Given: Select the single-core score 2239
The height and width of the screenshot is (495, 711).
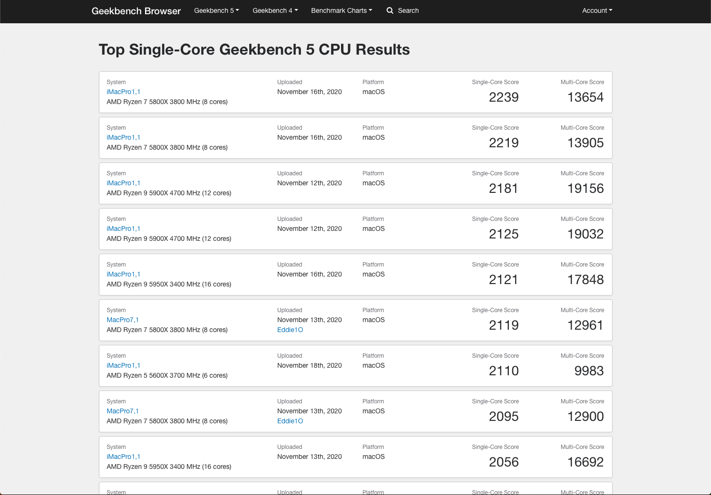Looking at the screenshot, I should (x=504, y=97).
